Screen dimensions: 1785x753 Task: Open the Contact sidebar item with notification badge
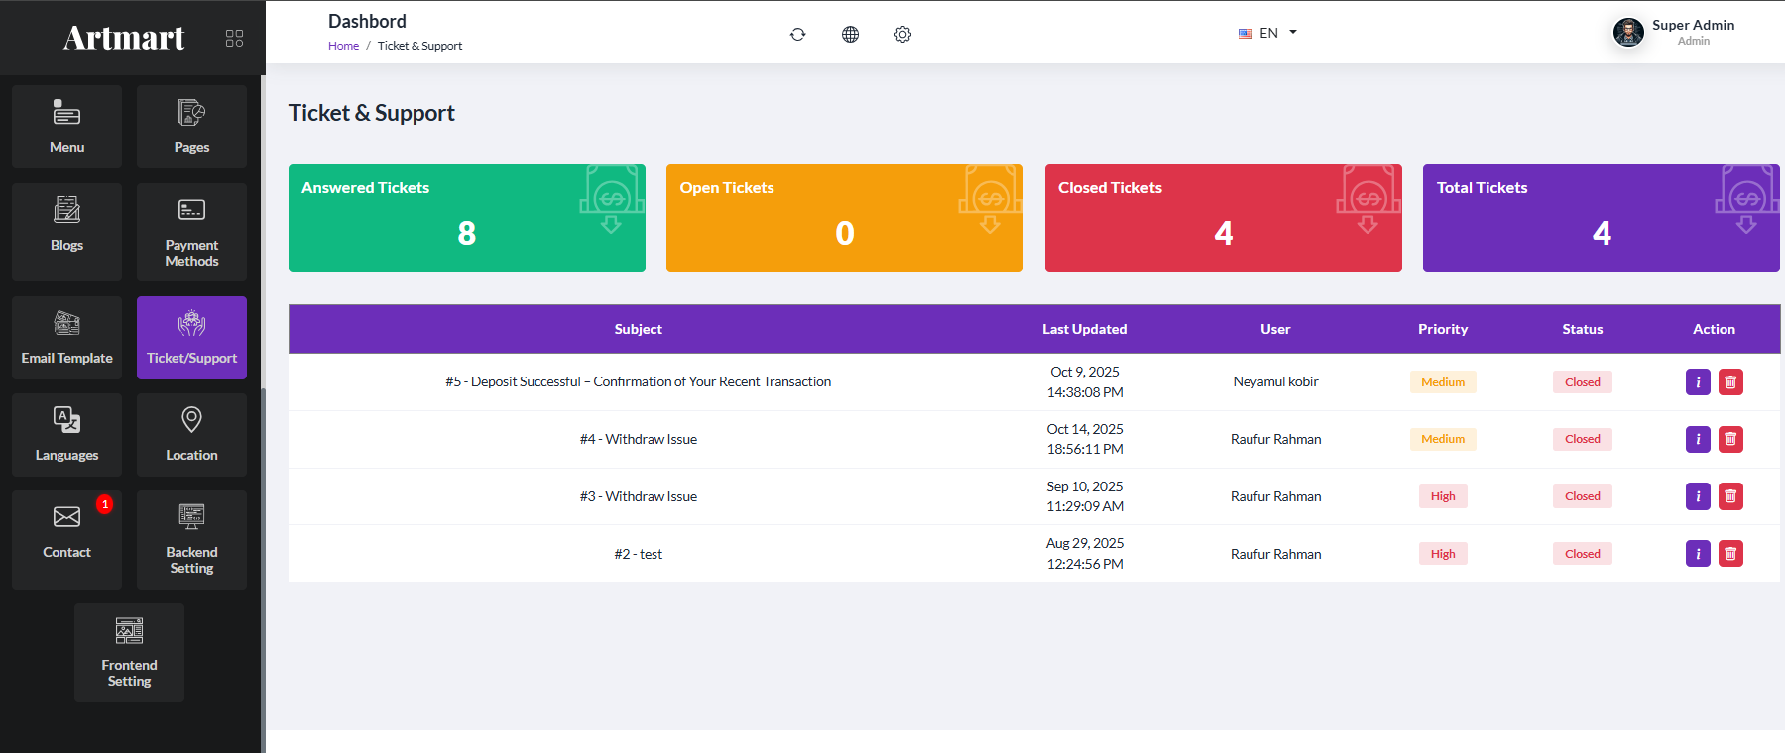click(66, 540)
